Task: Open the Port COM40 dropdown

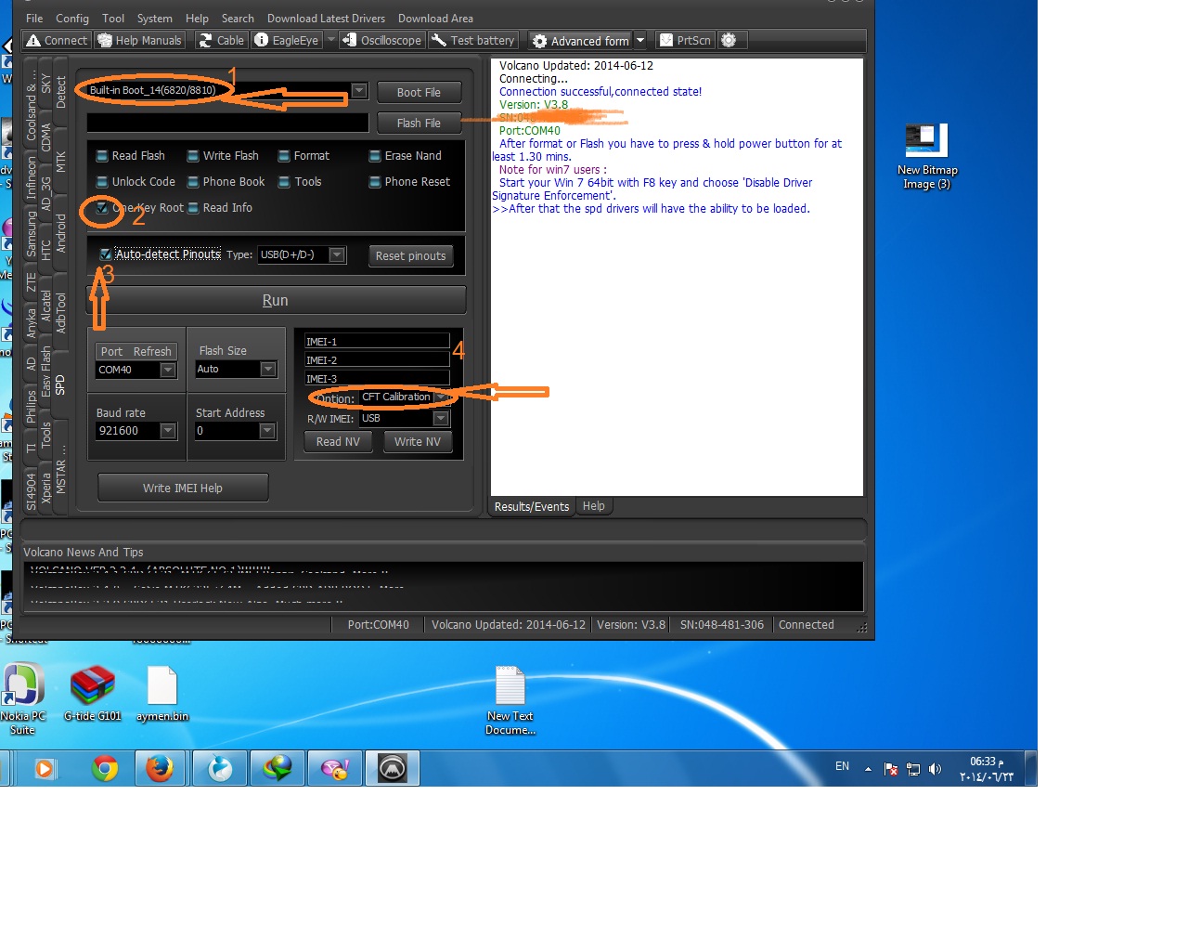Action: [x=168, y=370]
